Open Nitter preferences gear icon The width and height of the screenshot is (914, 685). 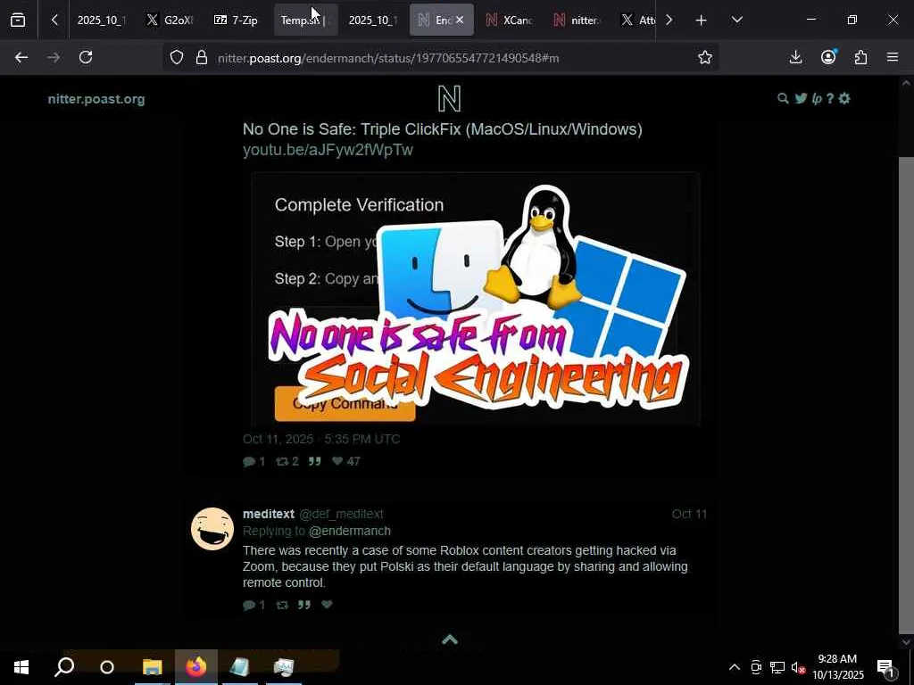[844, 98]
